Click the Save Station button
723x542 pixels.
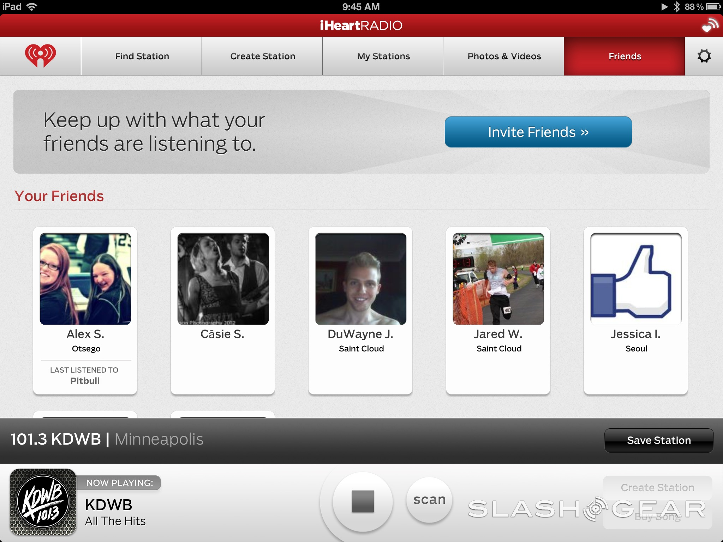pos(659,440)
